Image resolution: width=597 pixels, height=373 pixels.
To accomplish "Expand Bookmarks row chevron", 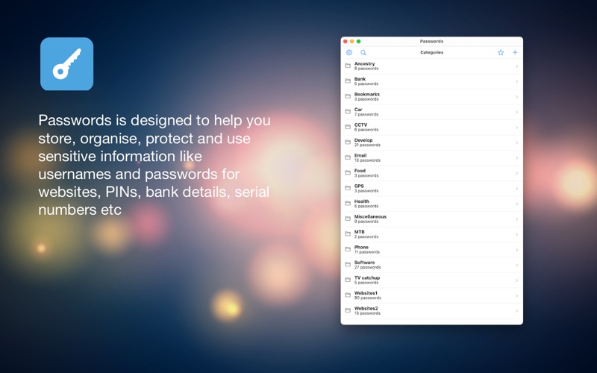I will [516, 97].
